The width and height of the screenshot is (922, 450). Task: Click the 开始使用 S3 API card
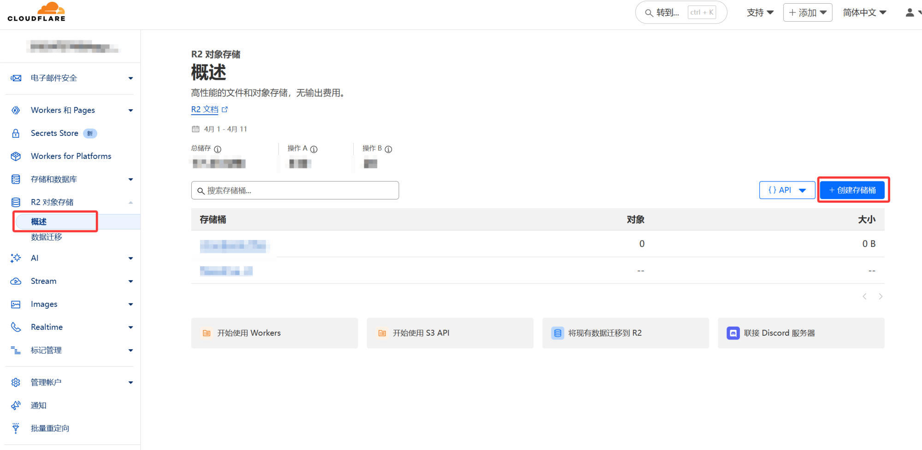tap(450, 333)
